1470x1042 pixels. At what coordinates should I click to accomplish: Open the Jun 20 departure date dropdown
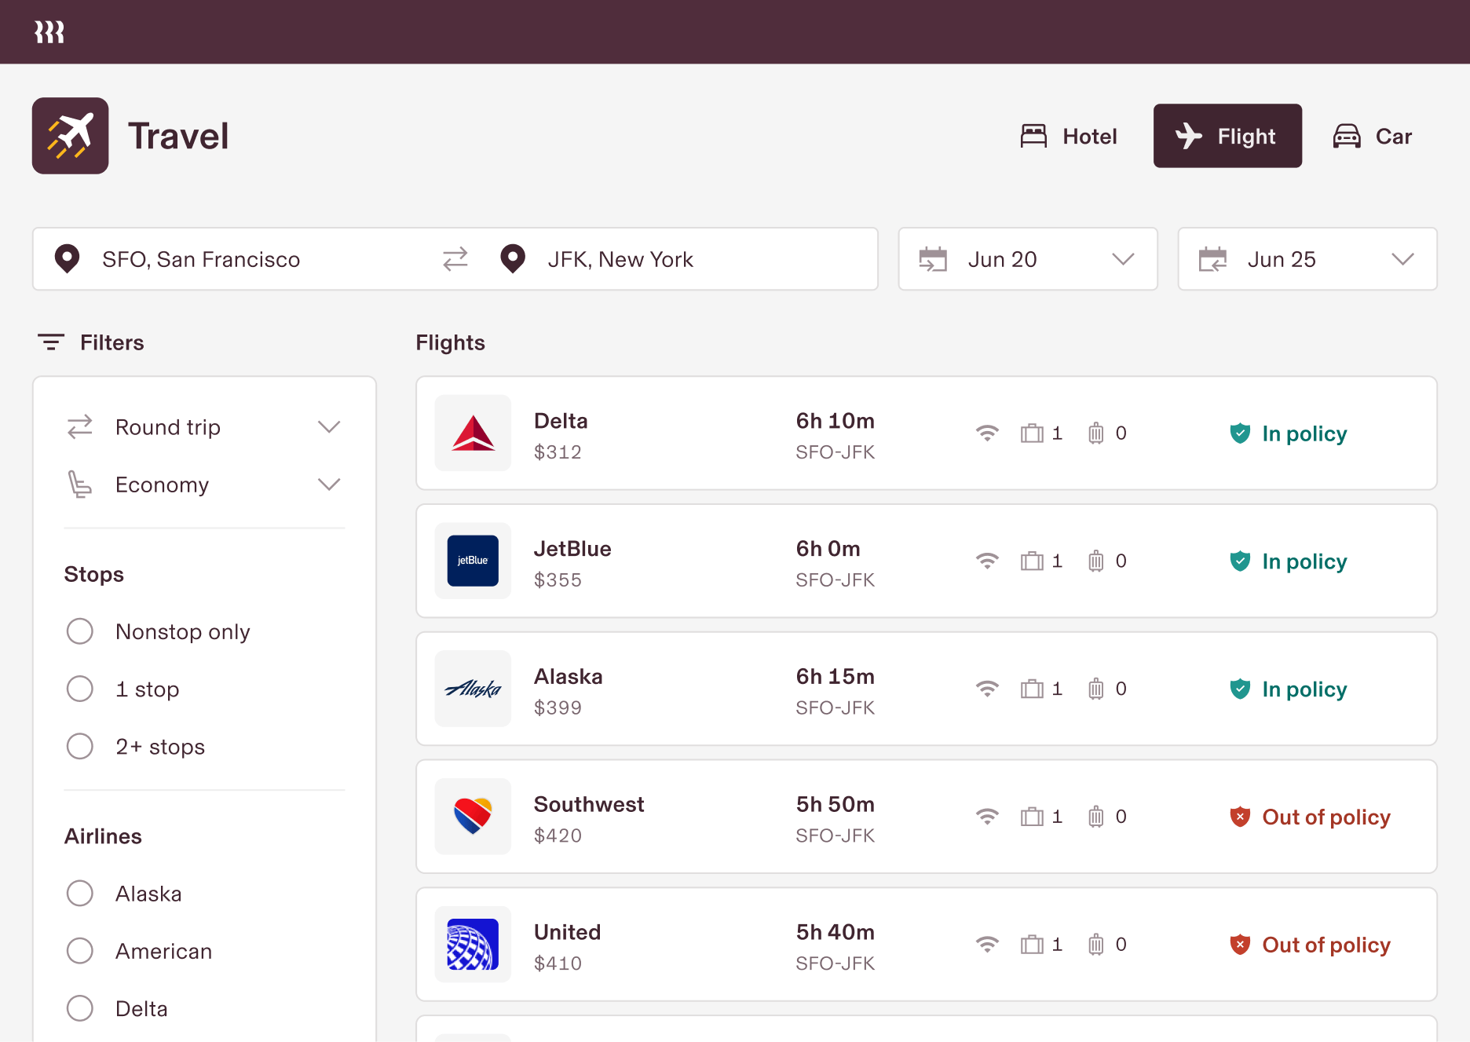coord(1028,259)
